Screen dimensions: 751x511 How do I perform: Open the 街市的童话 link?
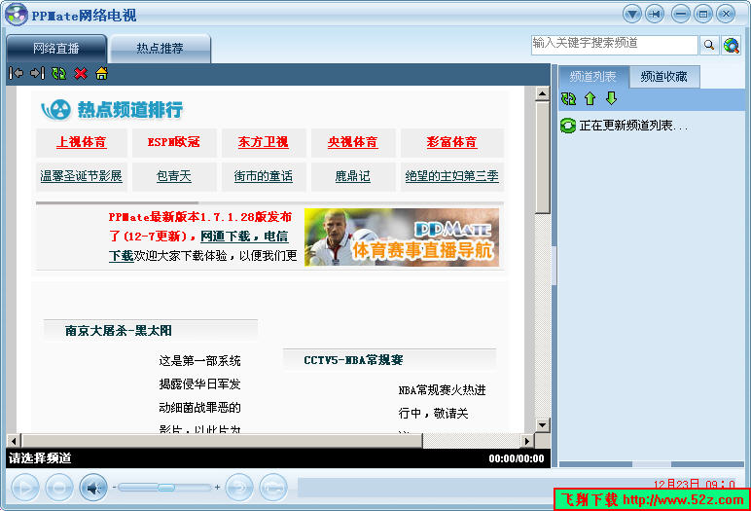(x=263, y=176)
